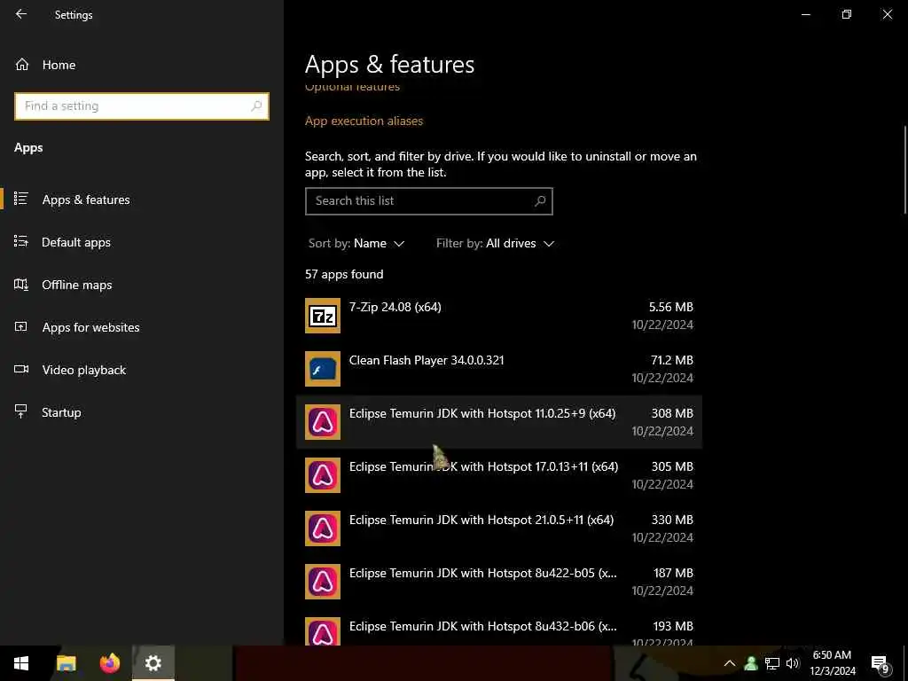The width and height of the screenshot is (908, 681).
Task: Click the Default apps icon
Action: tap(21, 241)
